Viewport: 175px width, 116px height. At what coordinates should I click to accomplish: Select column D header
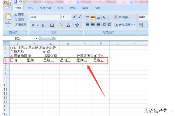pyautogui.click(x=68, y=44)
